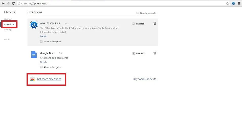The width and height of the screenshot is (242, 124).
Task: Open History in the Chrome sidebar
Action: pyautogui.click(x=8, y=19)
